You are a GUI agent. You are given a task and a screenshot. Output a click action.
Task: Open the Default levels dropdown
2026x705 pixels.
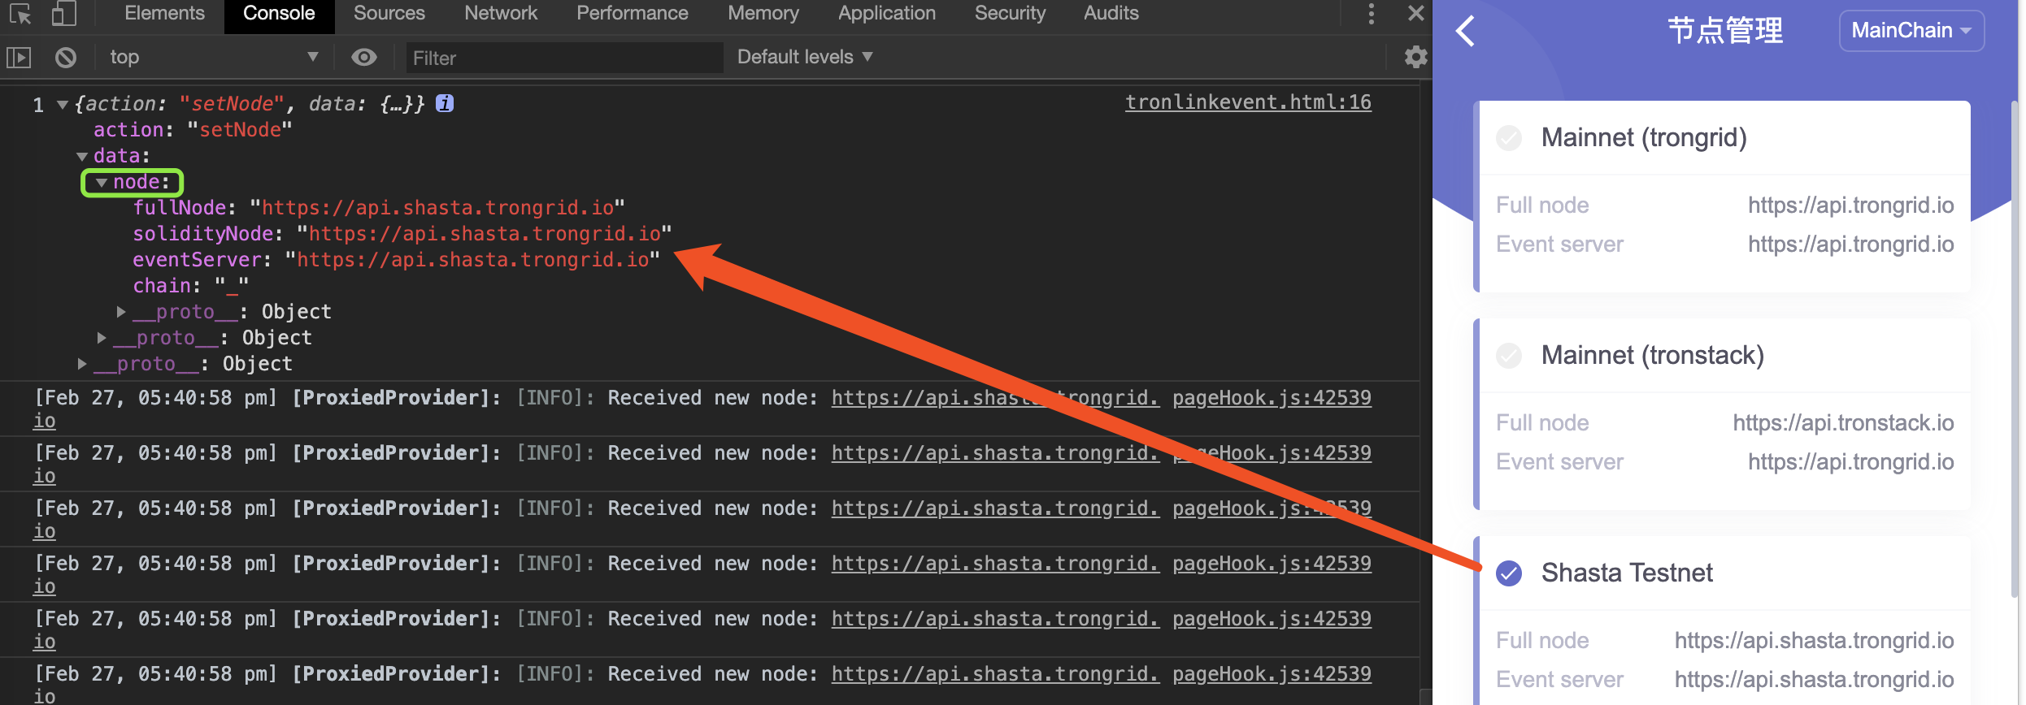(x=805, y=57)
